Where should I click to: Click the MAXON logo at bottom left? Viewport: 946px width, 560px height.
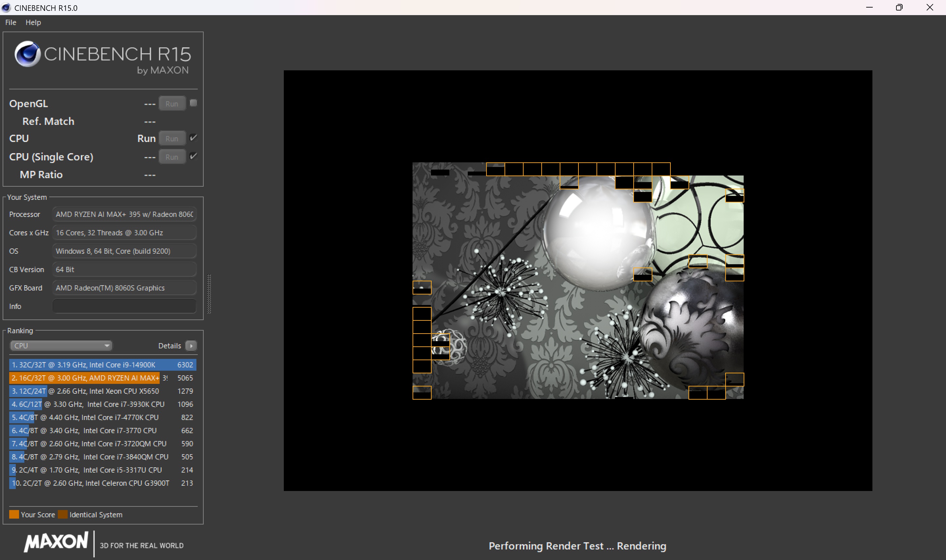[x=56, y=542]
